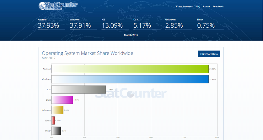Click the Edit Chart Data button

[x=209, y=54]
